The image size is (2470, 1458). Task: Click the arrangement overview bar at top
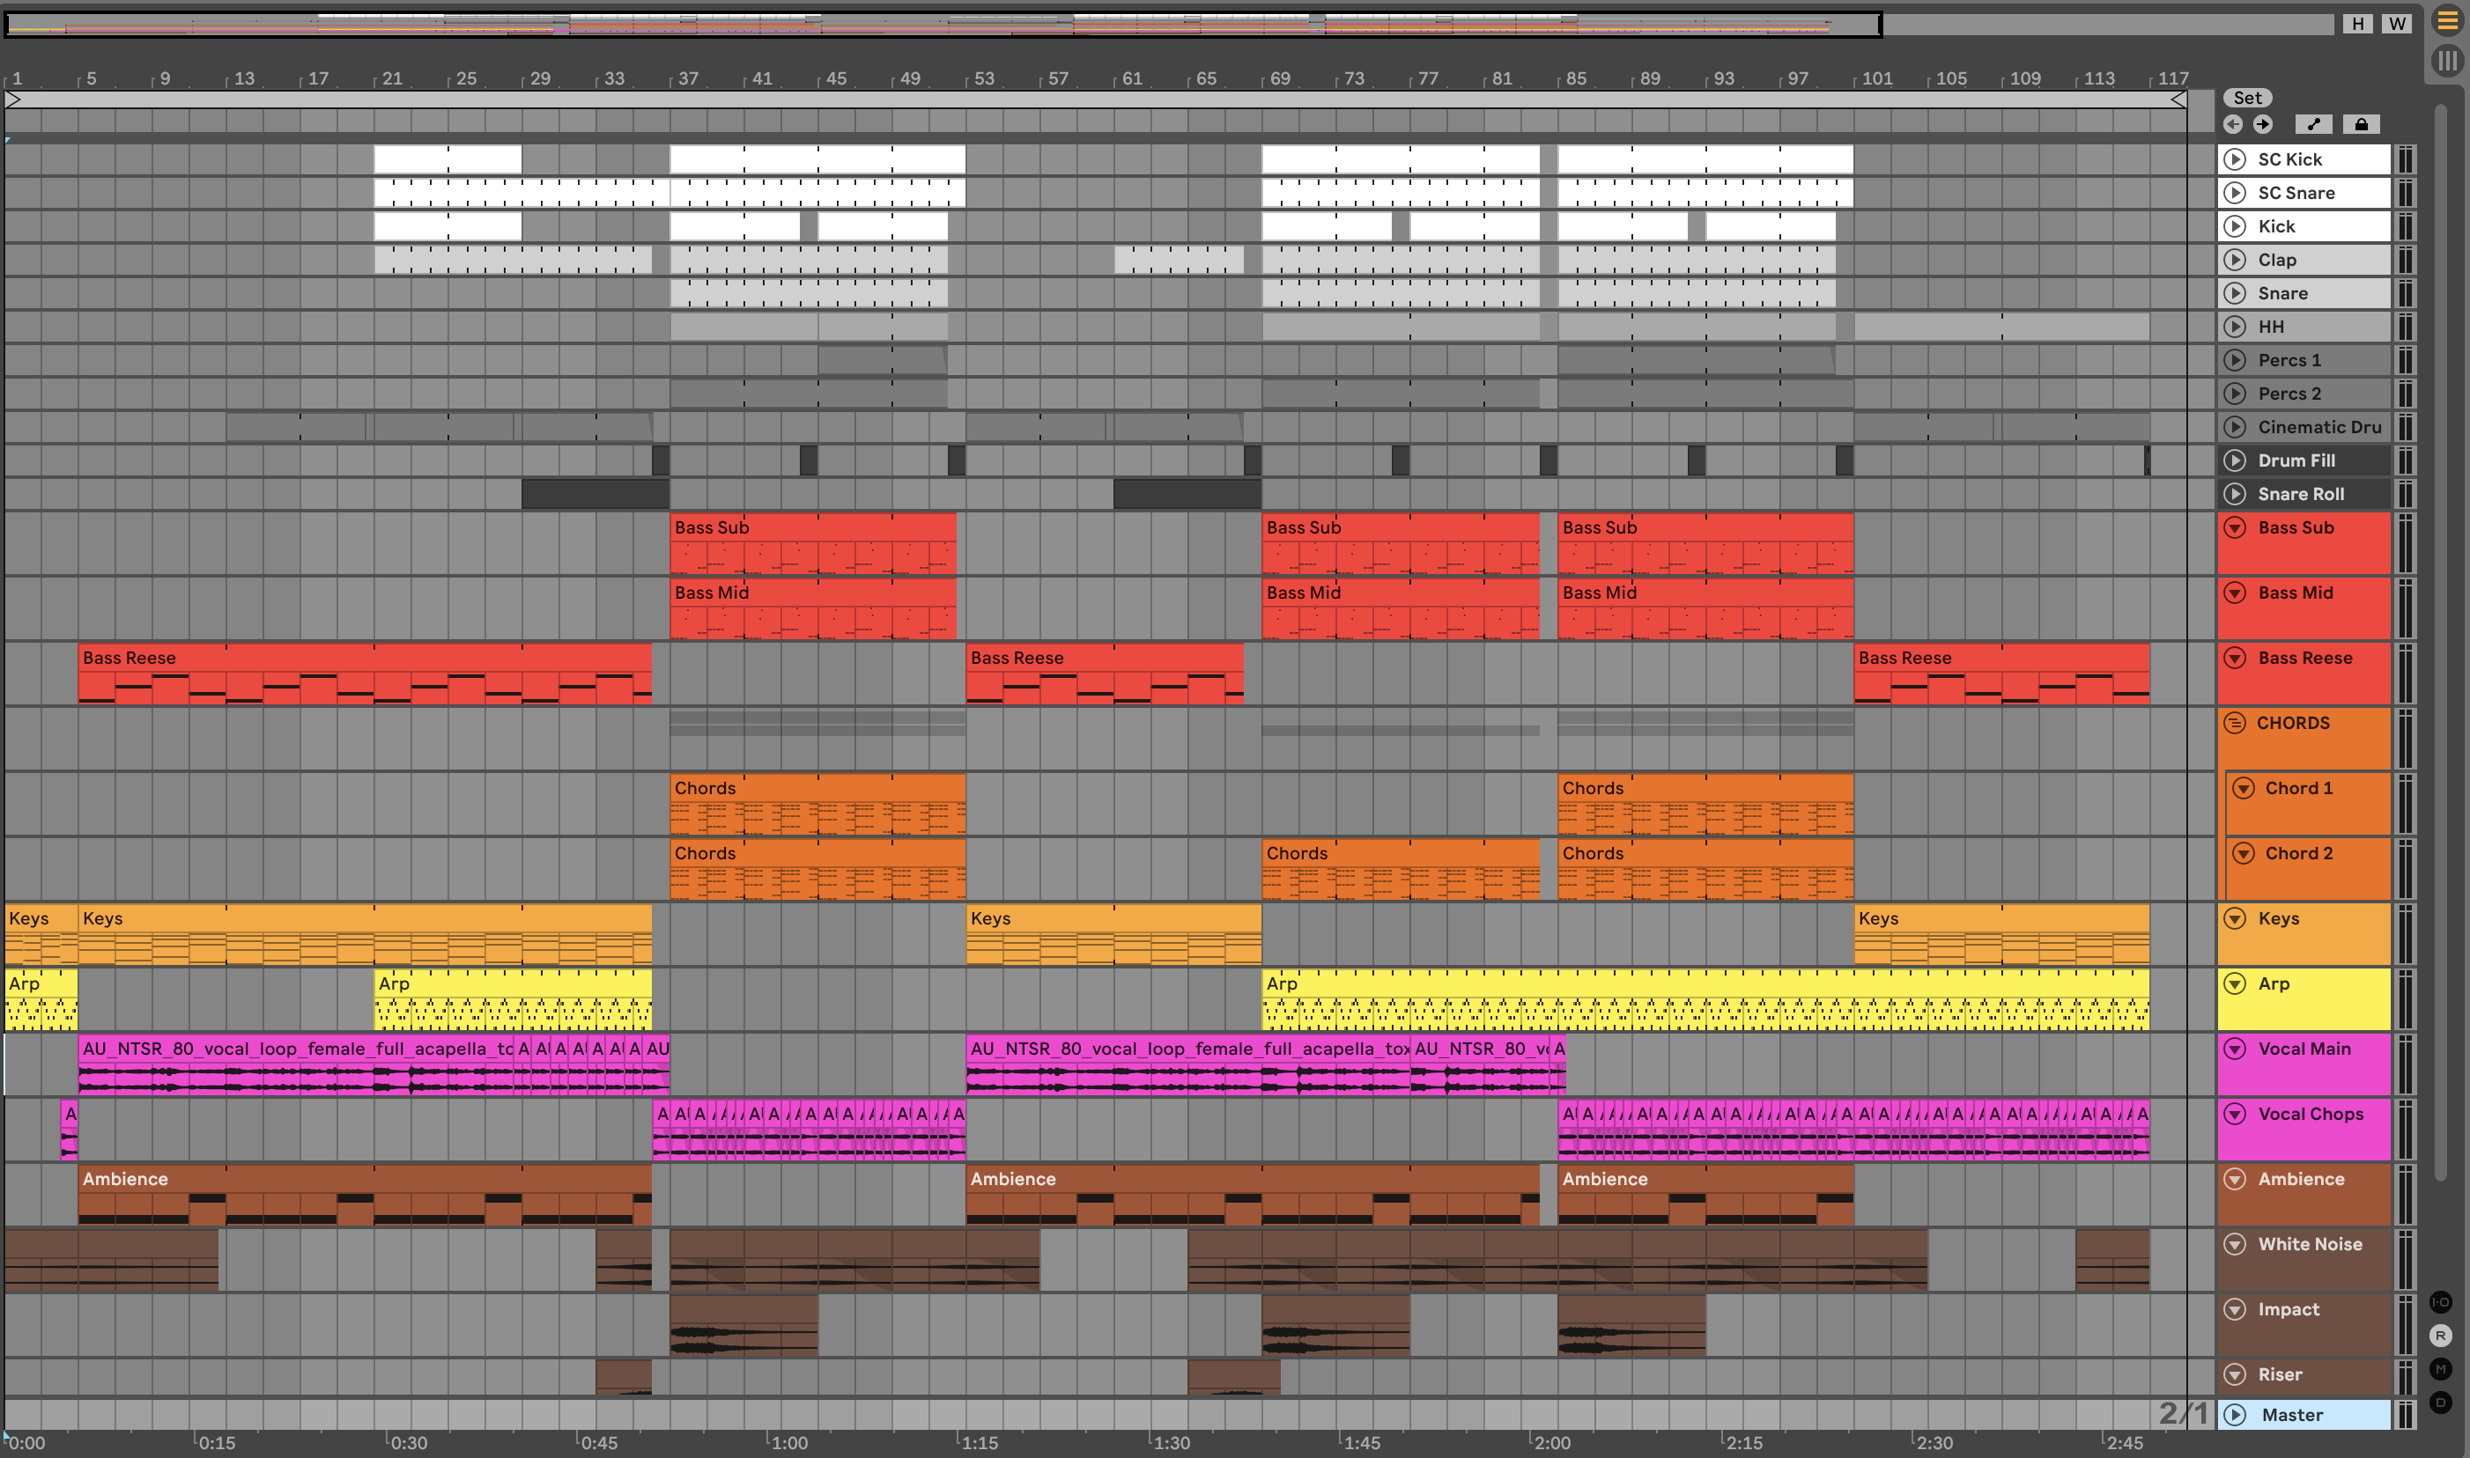943,24
